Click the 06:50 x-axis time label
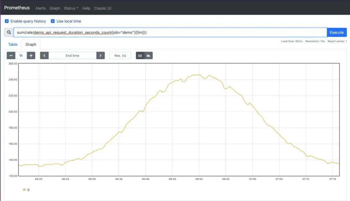This screenshot has height=201, width=350. click(199, 179)
